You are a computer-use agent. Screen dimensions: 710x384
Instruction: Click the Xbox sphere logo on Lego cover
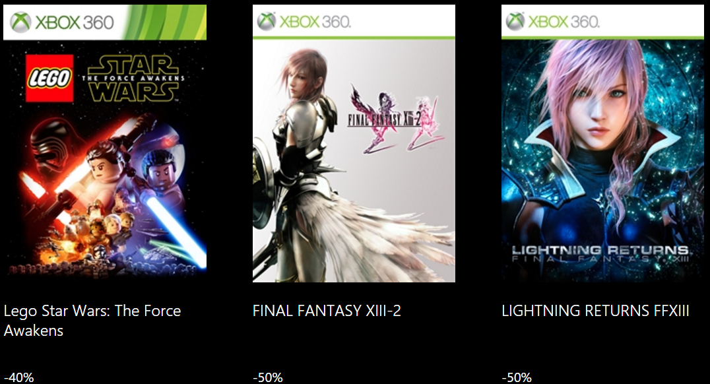pyautogui.click(x=20, y=22)
